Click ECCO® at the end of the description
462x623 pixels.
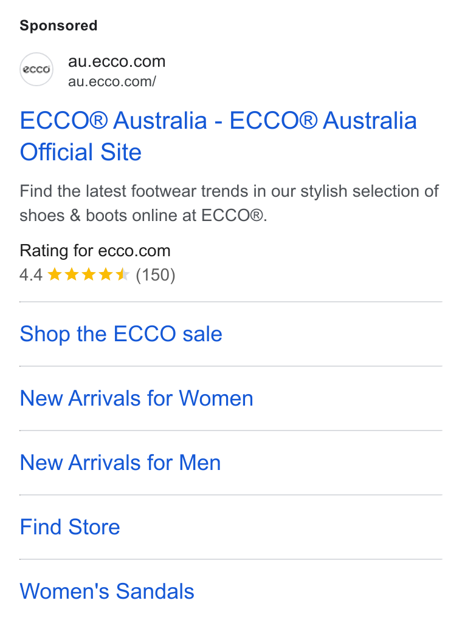pyautogui.click(x=232, y=216)
